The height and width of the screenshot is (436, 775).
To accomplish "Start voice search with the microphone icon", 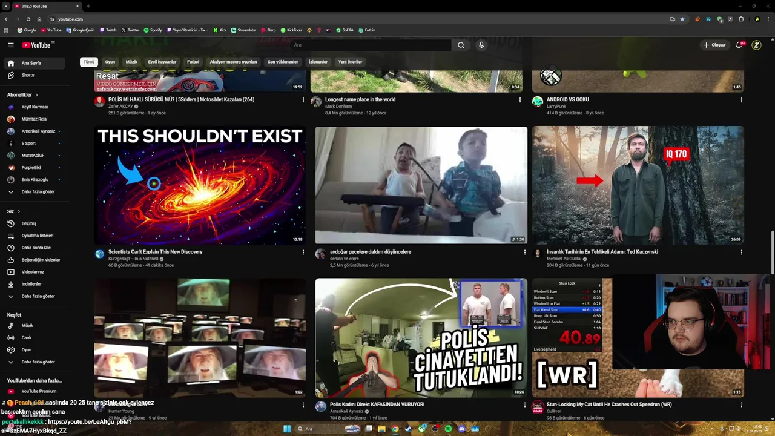I will pyautogui.click(x=481, y=45).
